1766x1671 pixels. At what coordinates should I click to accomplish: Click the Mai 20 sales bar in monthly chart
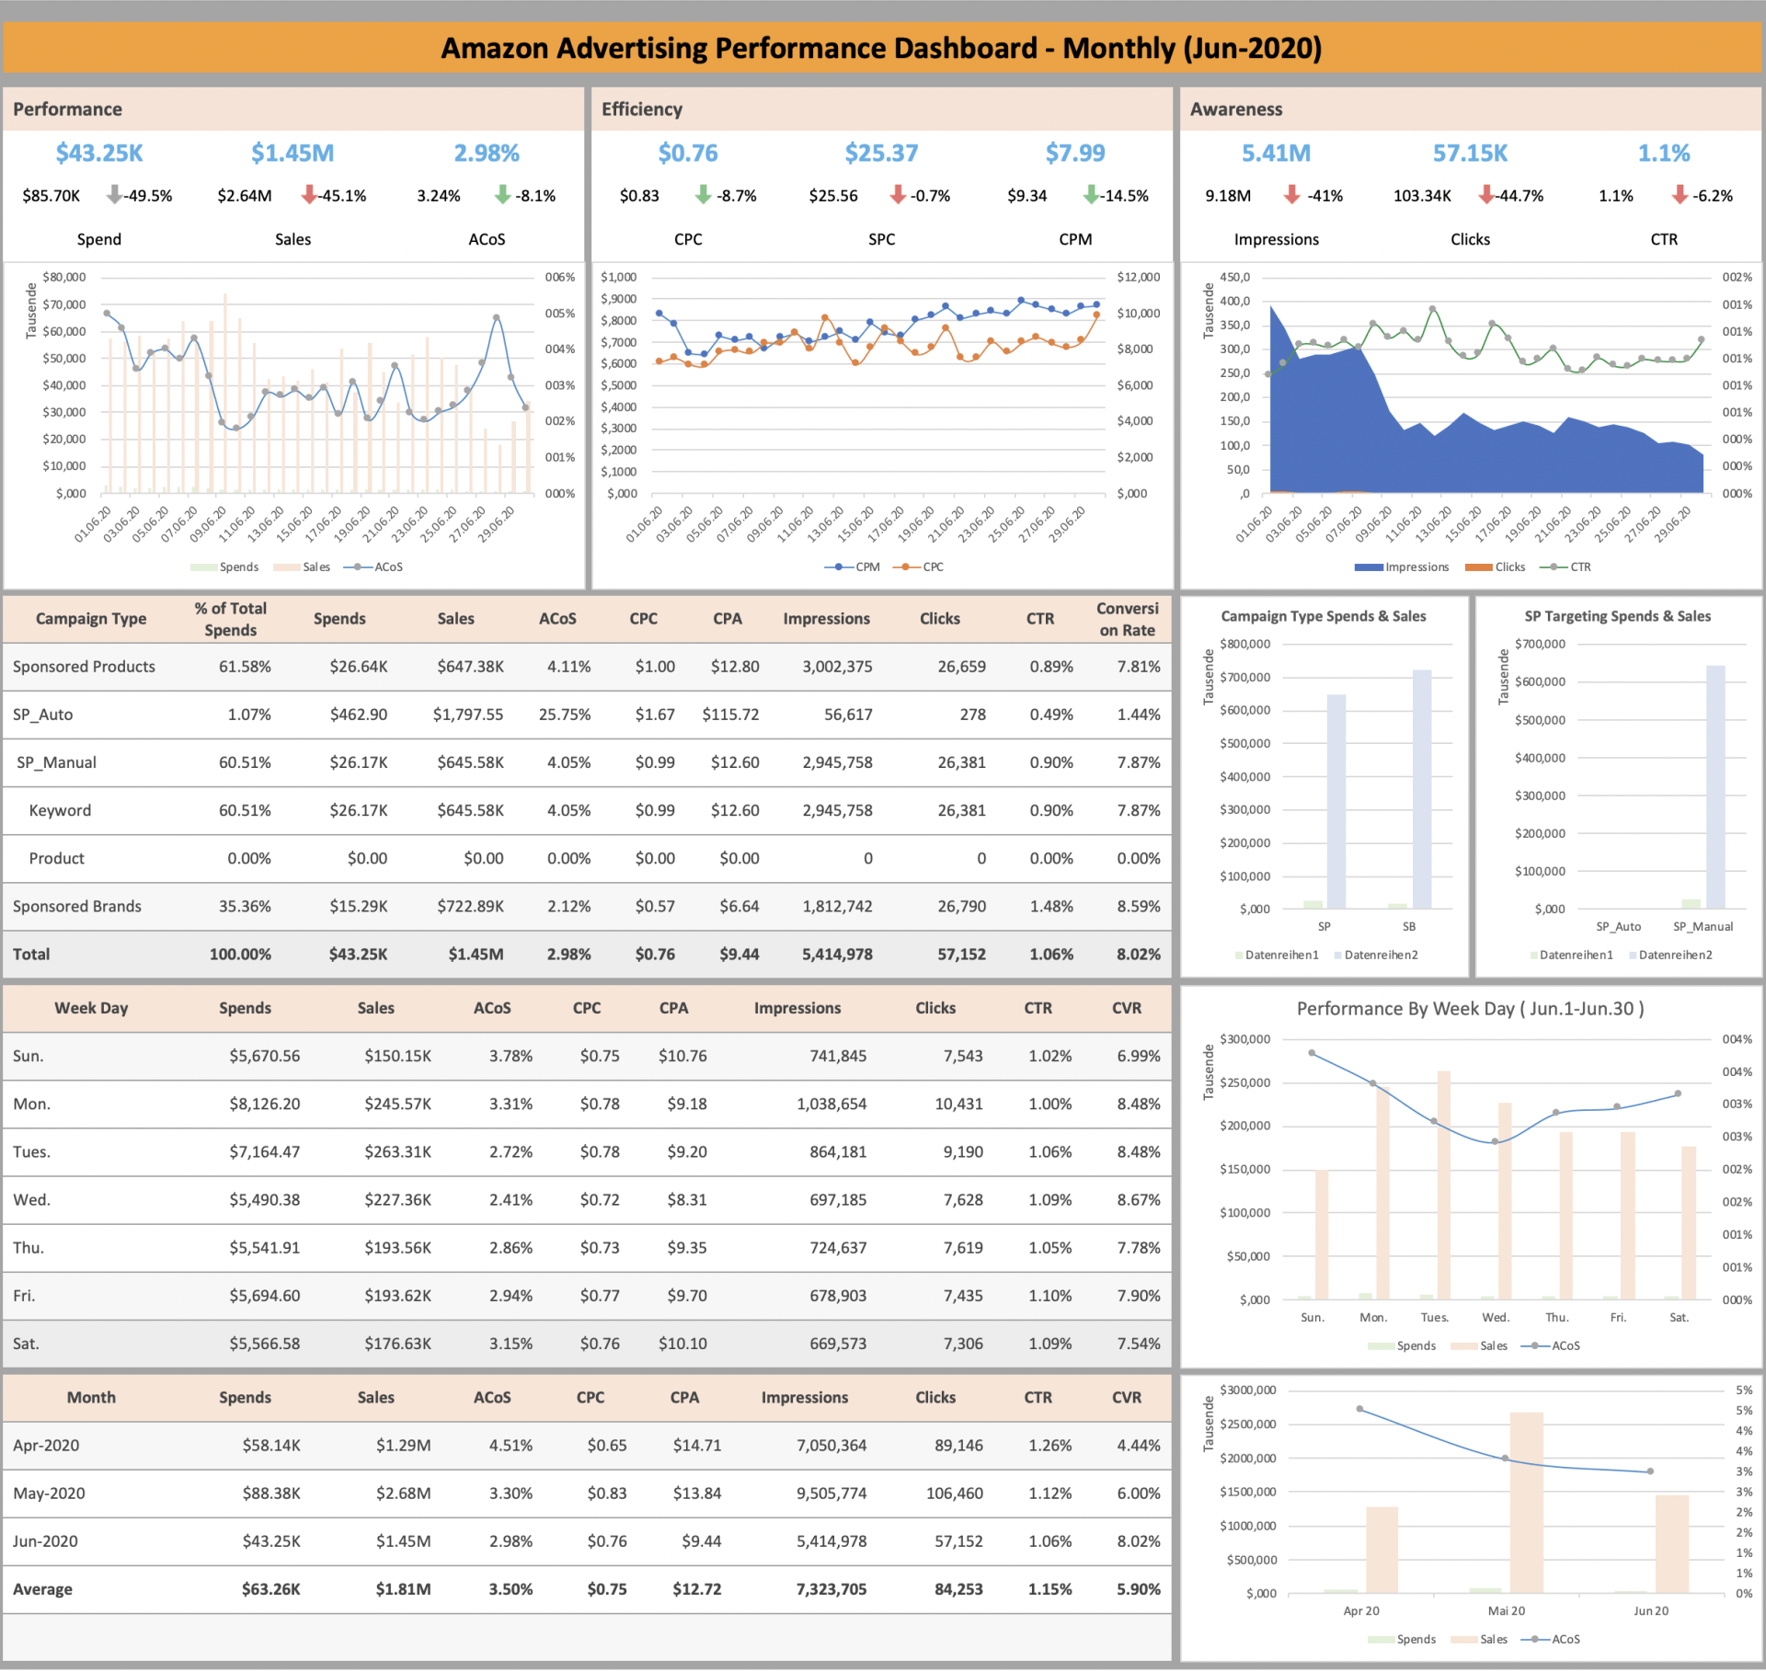[x=1527, y=1503]
